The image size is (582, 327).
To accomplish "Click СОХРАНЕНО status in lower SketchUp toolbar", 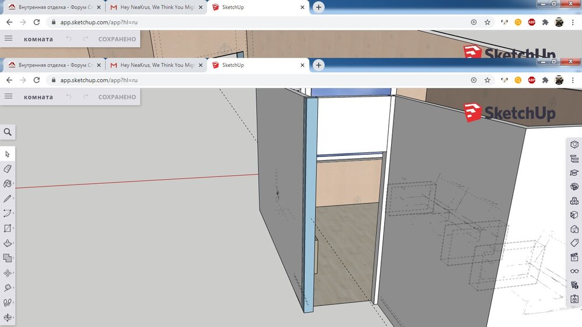I will [117, 97].
